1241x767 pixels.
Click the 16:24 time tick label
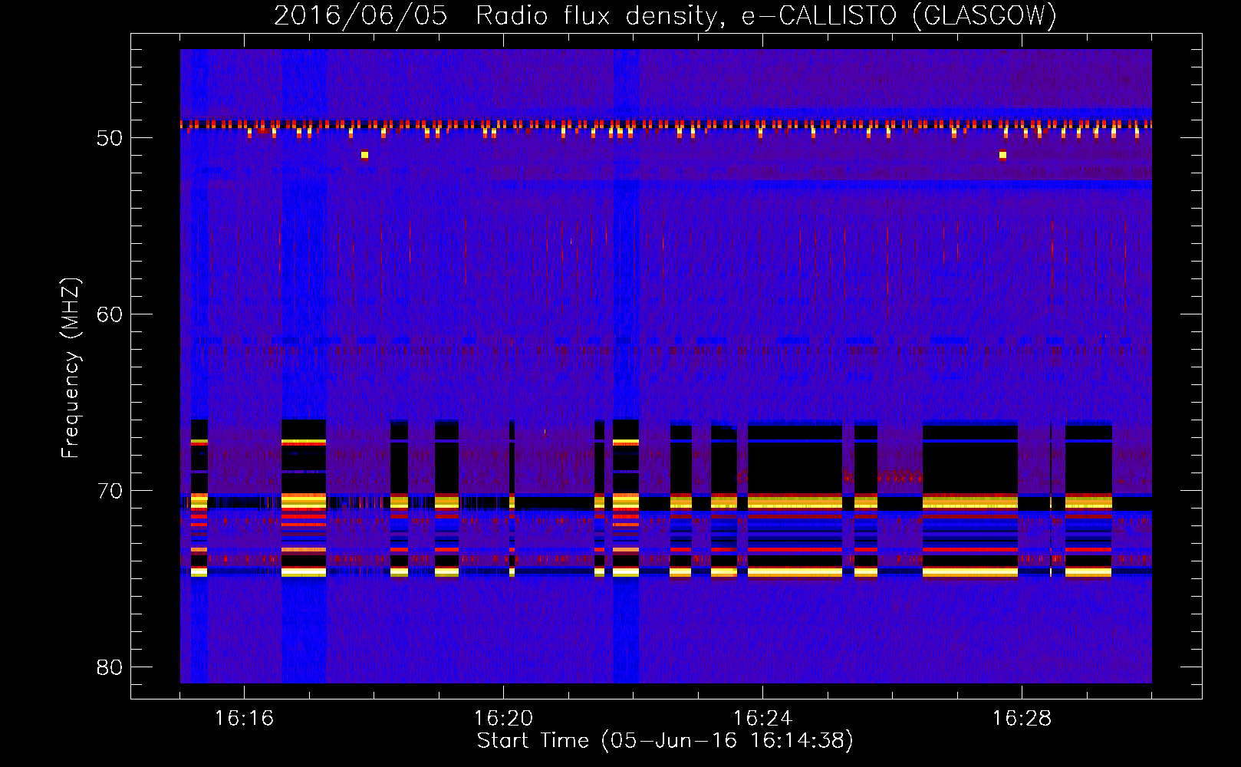[x=762, y=719]
